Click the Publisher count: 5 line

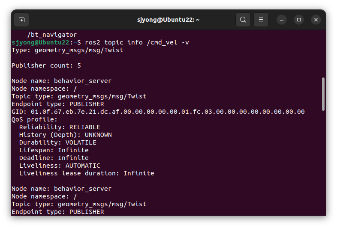click(46, 65)
